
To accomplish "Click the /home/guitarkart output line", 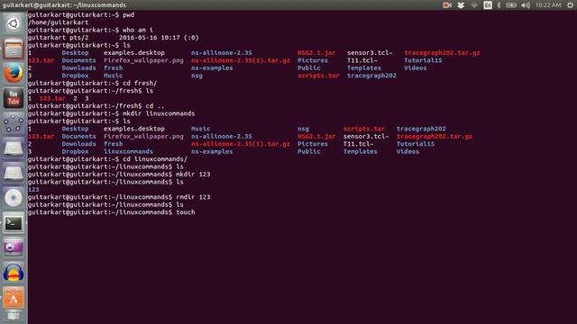I will click(x=58, y=22).
